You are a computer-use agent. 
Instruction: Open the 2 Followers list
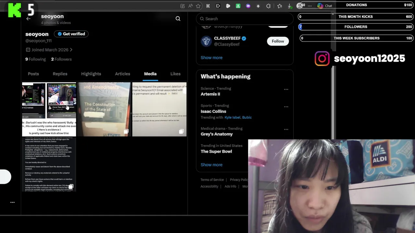coord(61,59)
